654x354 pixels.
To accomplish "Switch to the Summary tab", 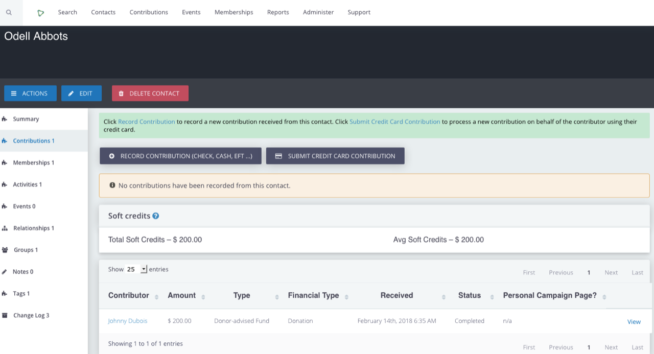I will point(44,119).
